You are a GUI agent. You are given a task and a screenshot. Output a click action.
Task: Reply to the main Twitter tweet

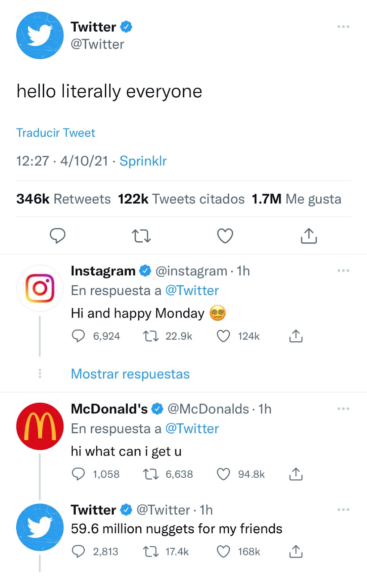[57, 236]
